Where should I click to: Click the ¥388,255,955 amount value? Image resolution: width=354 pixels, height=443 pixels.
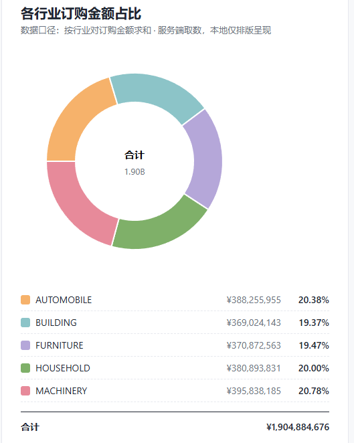pyautogui.click(x=254, y=300)
